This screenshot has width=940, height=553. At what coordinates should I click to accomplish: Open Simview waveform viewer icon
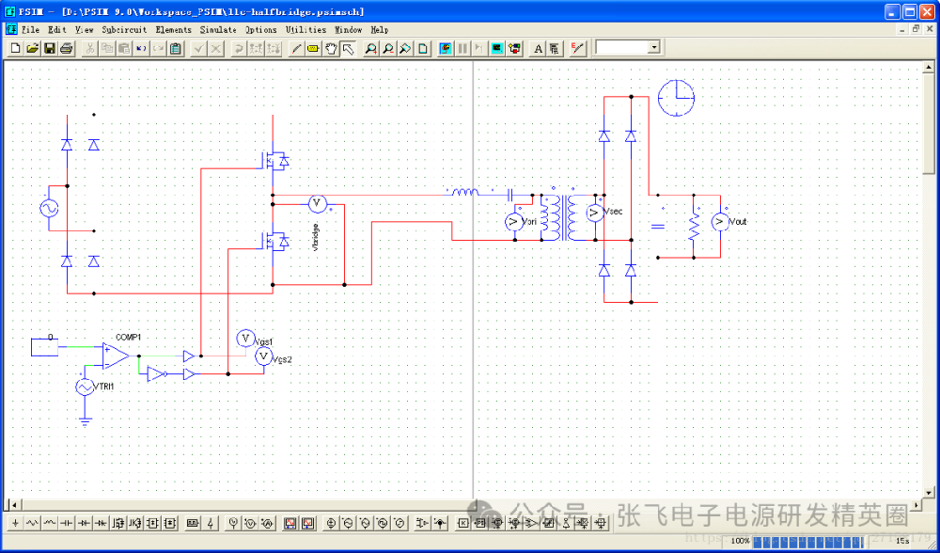point(497,49)
